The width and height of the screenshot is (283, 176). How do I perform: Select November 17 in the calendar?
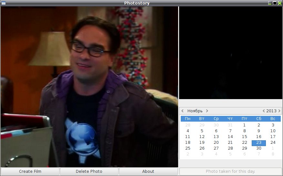click(x=273, y=137)
